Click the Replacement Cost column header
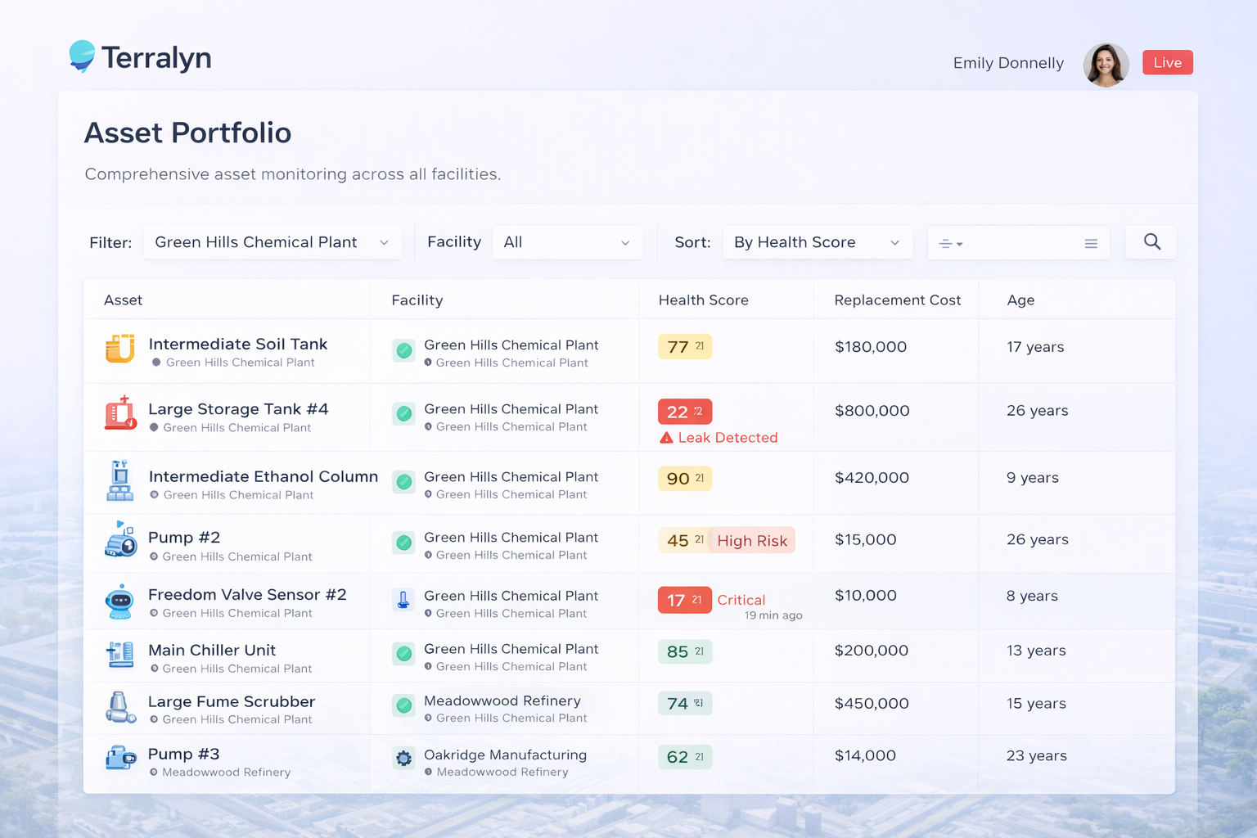Viewport: 1257px width, 838px height. click(x=897, y=300)
